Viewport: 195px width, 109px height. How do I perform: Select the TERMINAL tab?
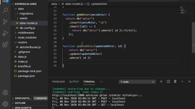pos(89,82)
